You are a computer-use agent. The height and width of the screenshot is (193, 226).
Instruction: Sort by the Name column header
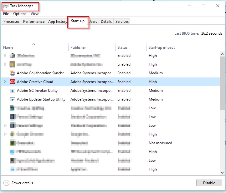(x=35, y=47)
